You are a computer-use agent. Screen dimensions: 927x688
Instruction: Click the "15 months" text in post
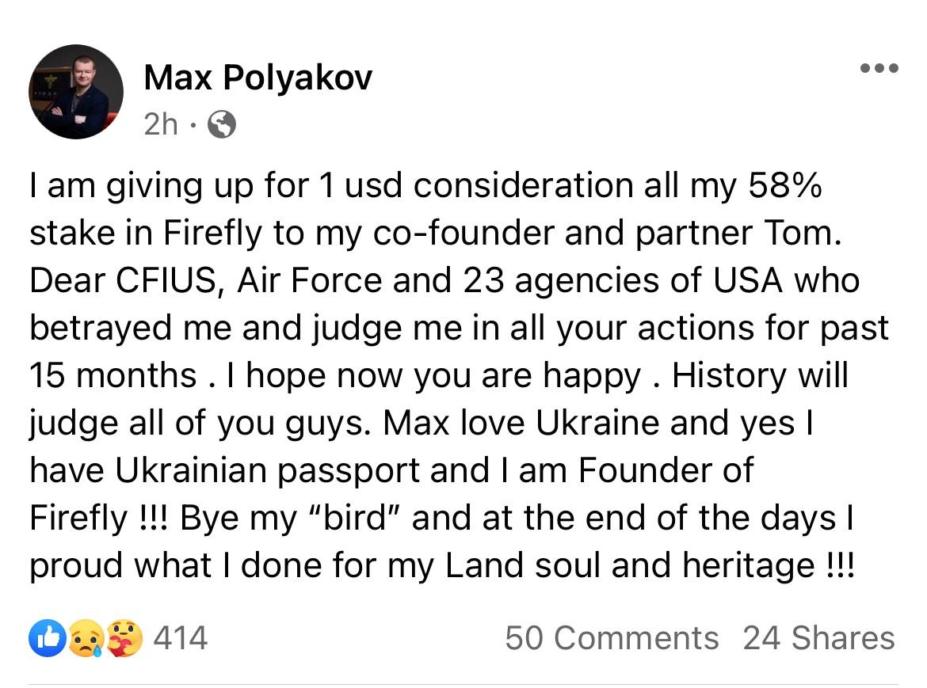coord(113,375)
